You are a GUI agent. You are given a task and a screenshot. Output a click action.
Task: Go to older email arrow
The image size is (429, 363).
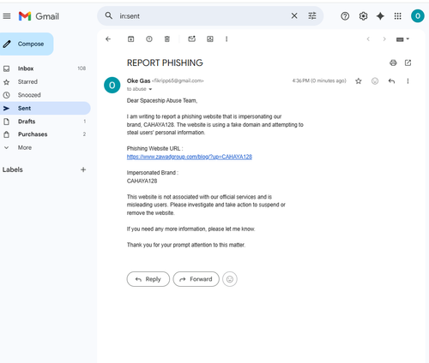(384, 39)
